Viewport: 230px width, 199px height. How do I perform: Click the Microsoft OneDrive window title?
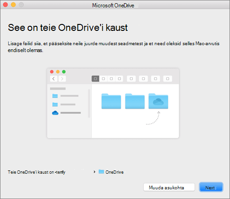point(113,6)
